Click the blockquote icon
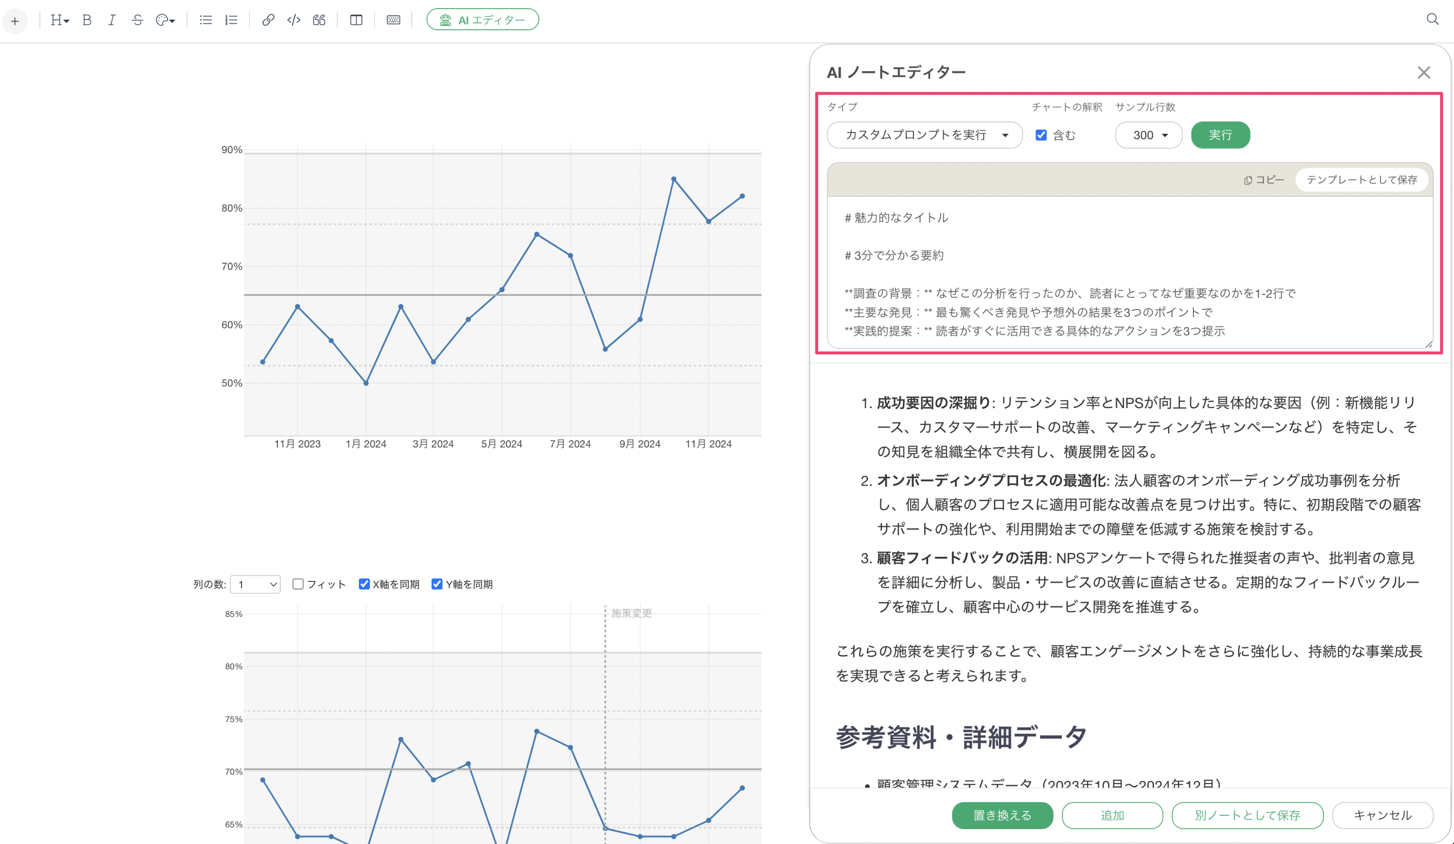1454x844 pixels. [319, 20]
